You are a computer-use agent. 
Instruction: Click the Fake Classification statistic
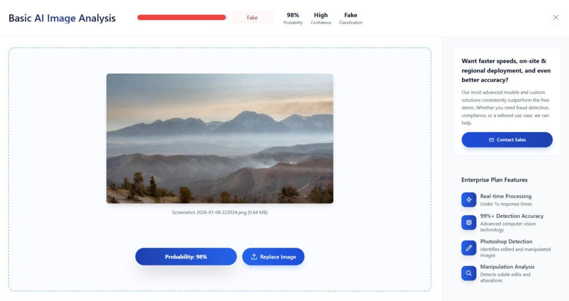point(351,18)
